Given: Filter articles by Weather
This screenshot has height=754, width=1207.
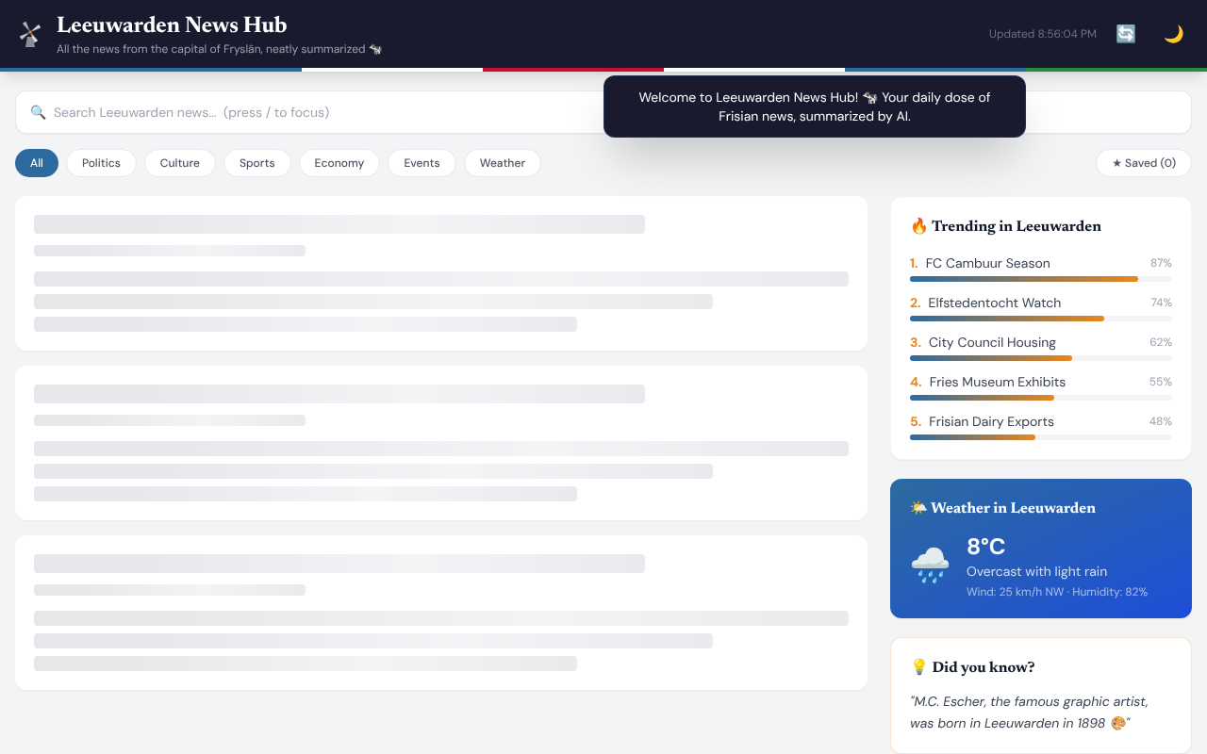Looking at the screenshot, I should [502, 163].
